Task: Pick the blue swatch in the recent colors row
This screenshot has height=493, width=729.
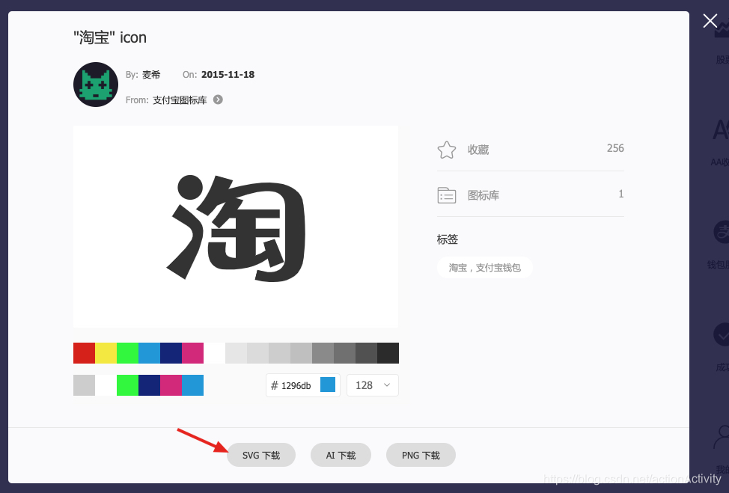Action: (192, 385)
